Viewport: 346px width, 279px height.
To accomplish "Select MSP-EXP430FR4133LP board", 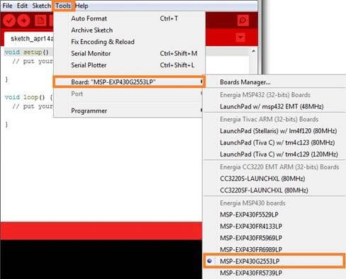I will (x=274, y=226).
